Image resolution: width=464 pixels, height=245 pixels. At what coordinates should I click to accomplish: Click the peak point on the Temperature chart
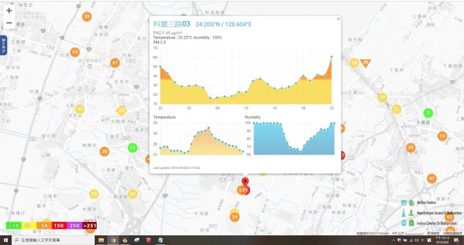click(x=209, y=128)
